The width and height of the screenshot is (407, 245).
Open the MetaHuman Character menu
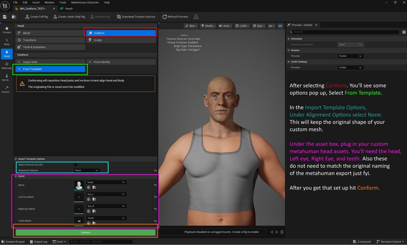coord(85,3)
